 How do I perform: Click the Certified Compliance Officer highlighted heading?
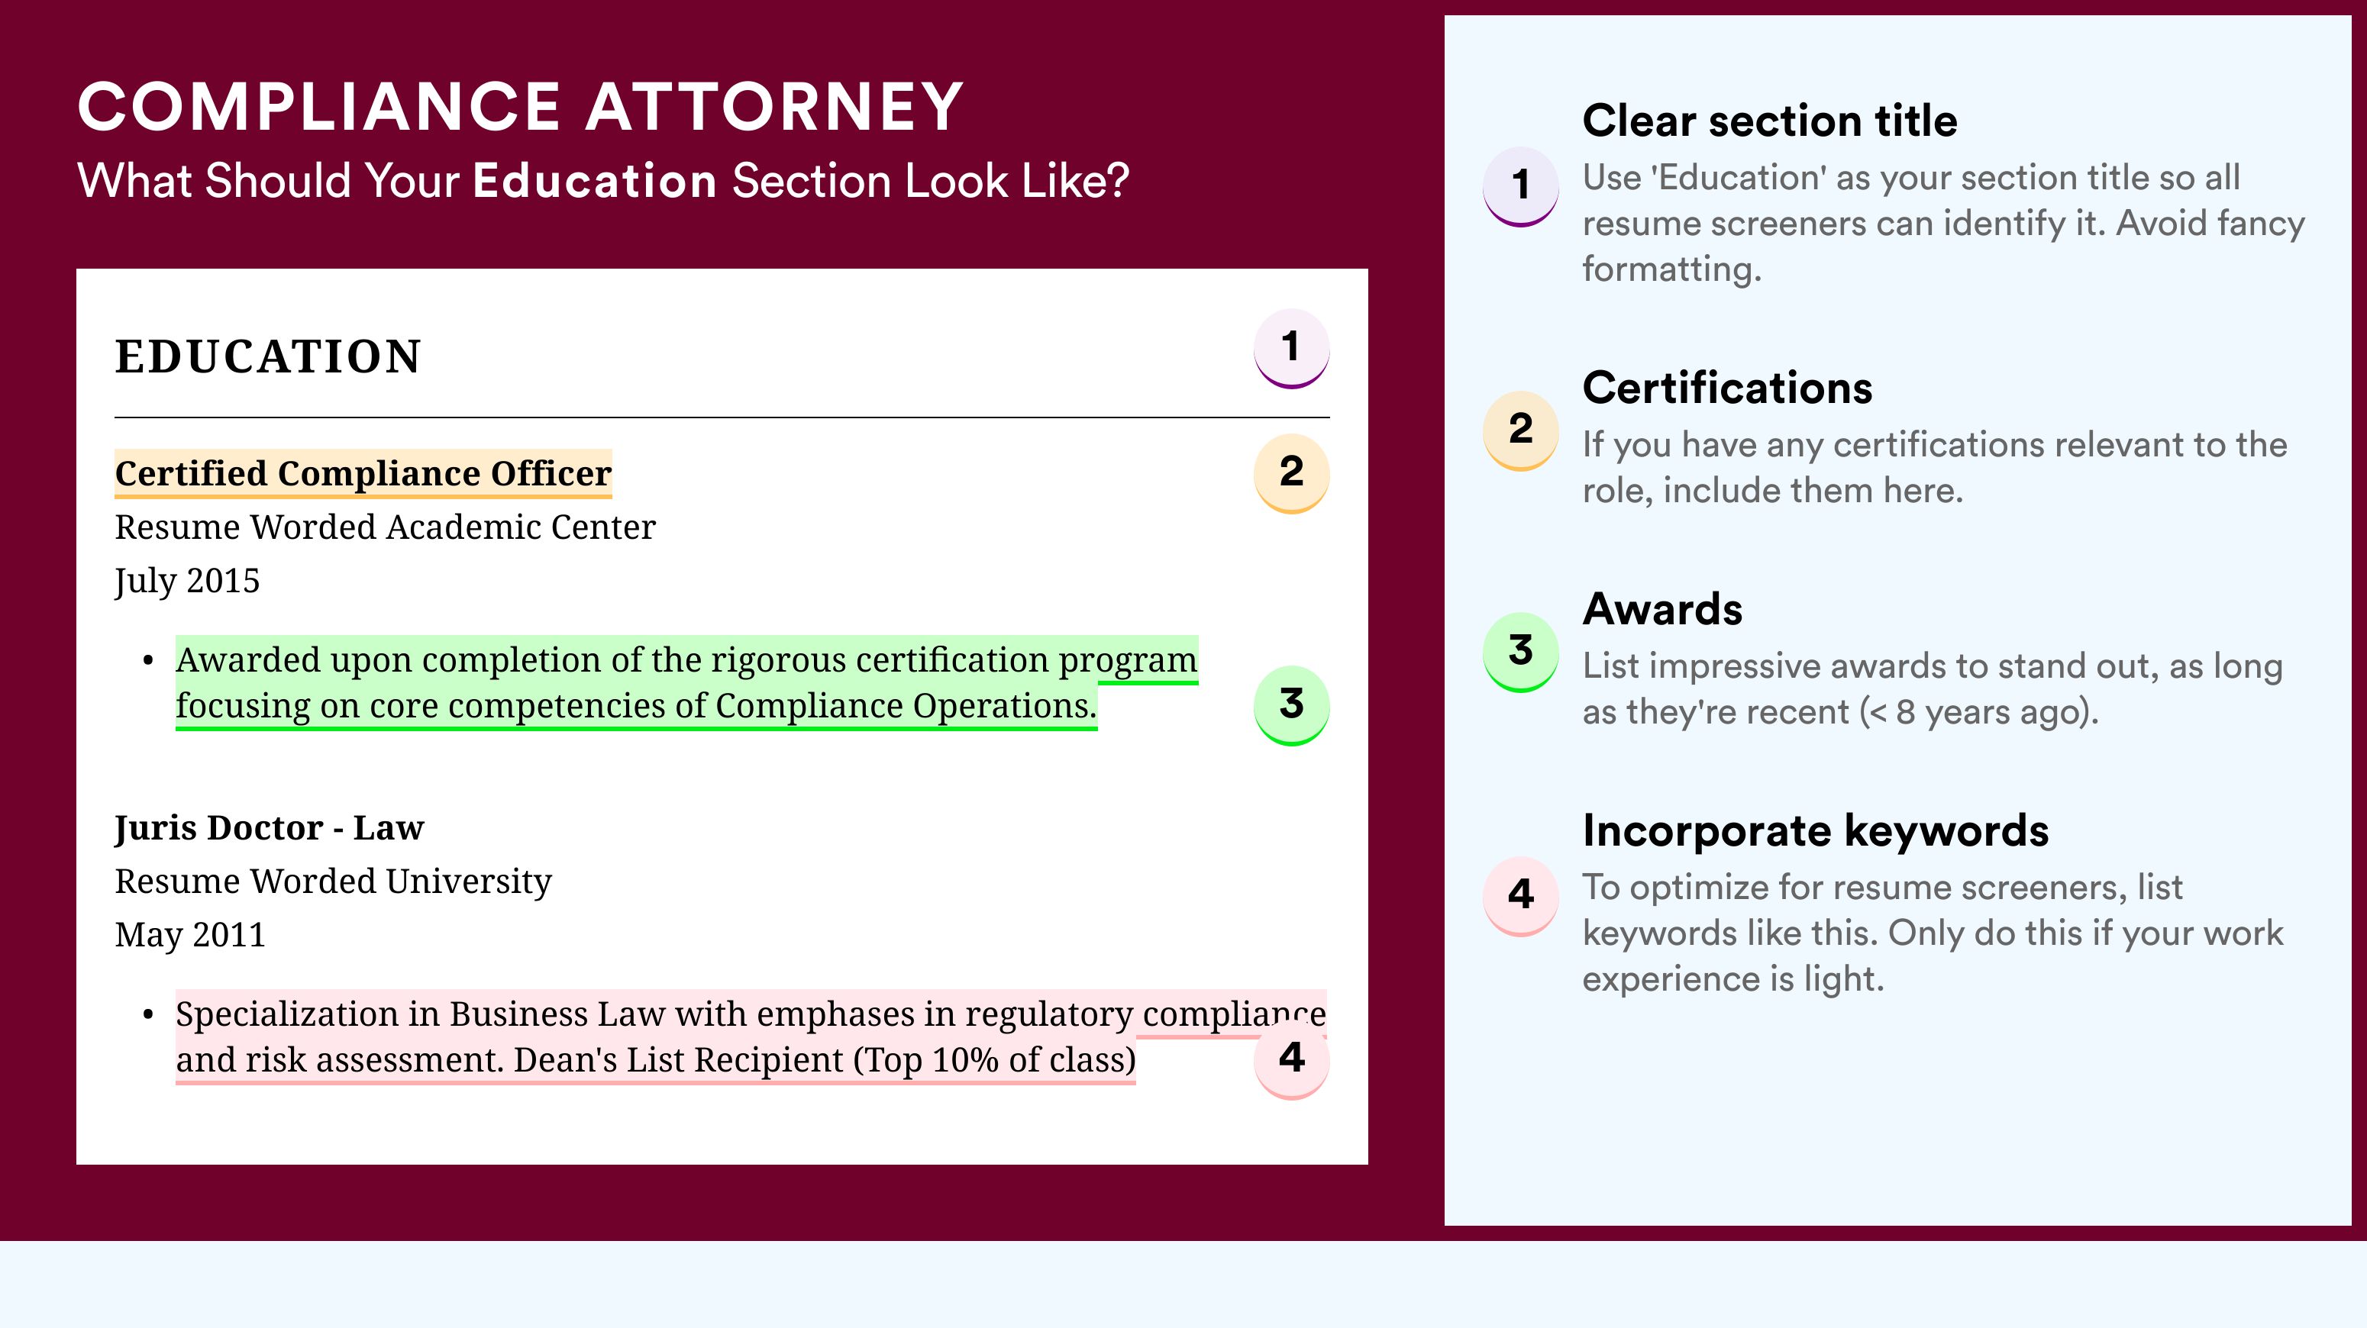pyautogui.click(x=363, y=474)
